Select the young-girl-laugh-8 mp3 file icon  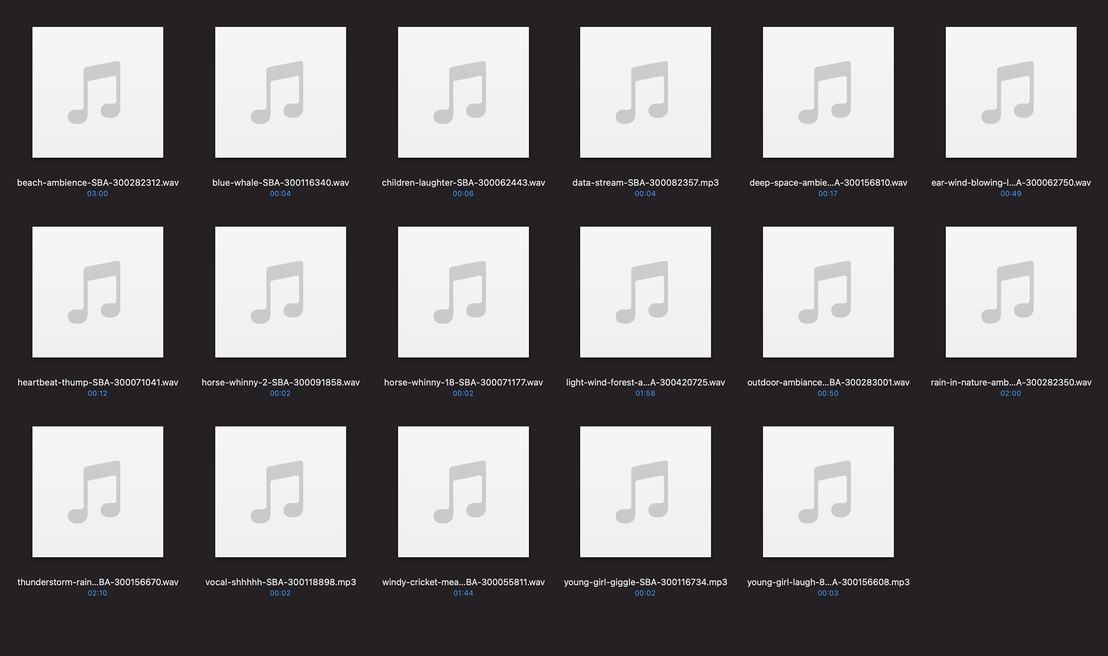coord(828,492)
